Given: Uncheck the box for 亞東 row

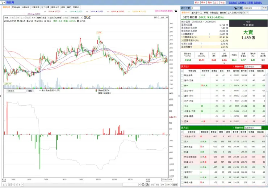Looking at the screenshot, I should (x=182, y=121).
